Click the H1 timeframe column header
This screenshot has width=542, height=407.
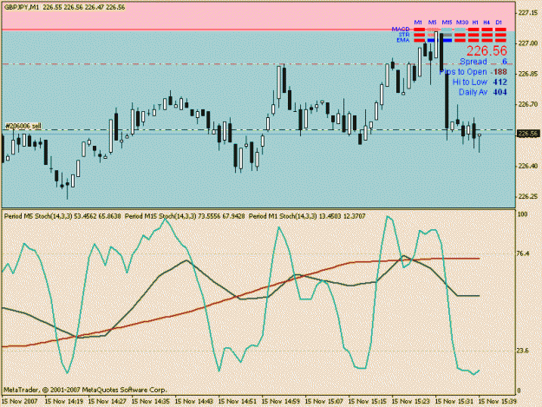[475, 23]
